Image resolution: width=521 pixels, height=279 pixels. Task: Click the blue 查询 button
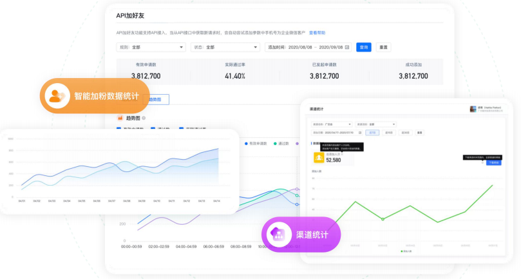click(x=364, y=47)
